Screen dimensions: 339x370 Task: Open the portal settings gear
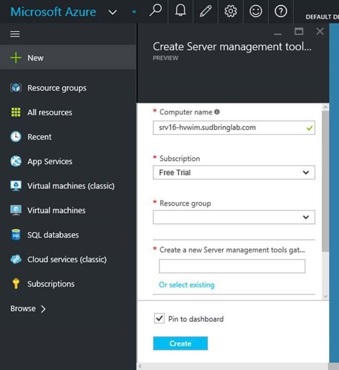click(x=231, y=12)
